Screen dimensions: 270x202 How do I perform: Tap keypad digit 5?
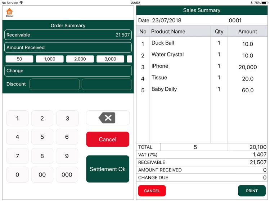pyautogui.click(x=42, y=137)
